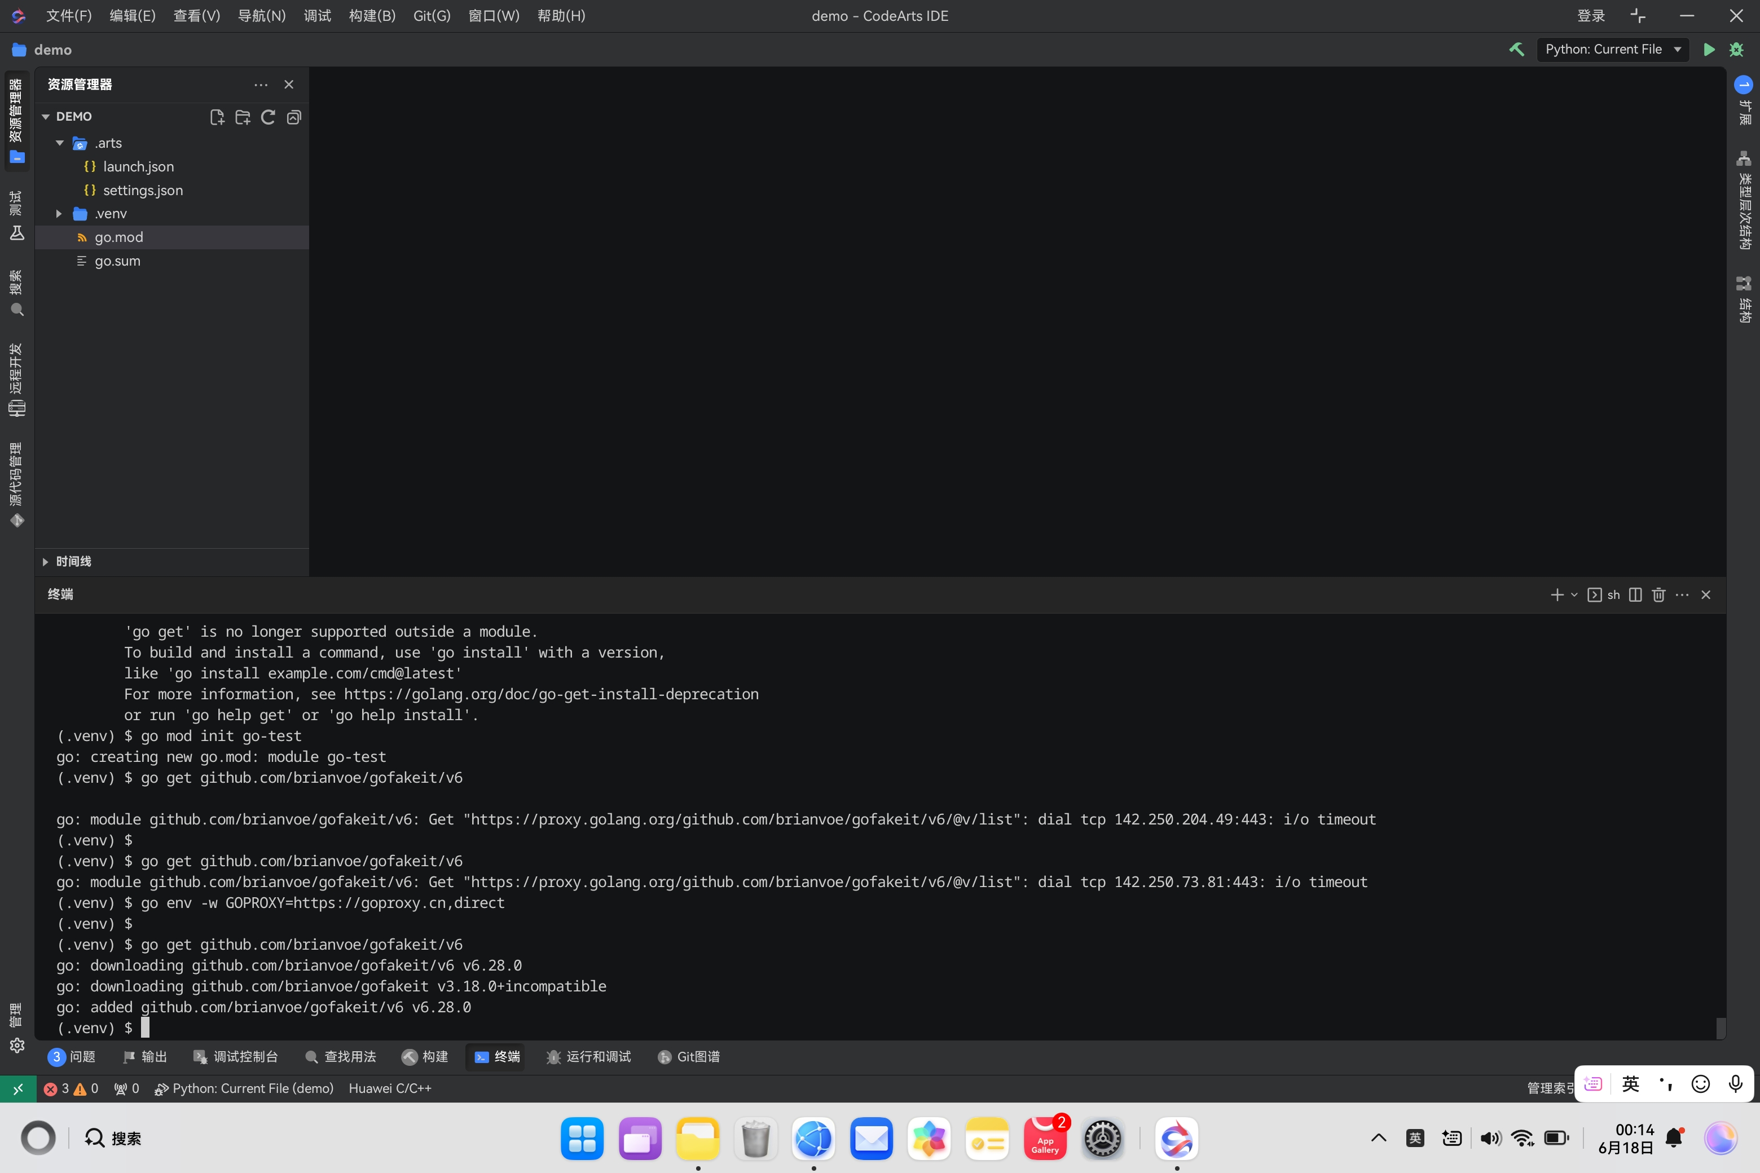Screen dimensions: 1760x1173
Task: Open the 导航(N) menu
Action: [x=262, y=16]
